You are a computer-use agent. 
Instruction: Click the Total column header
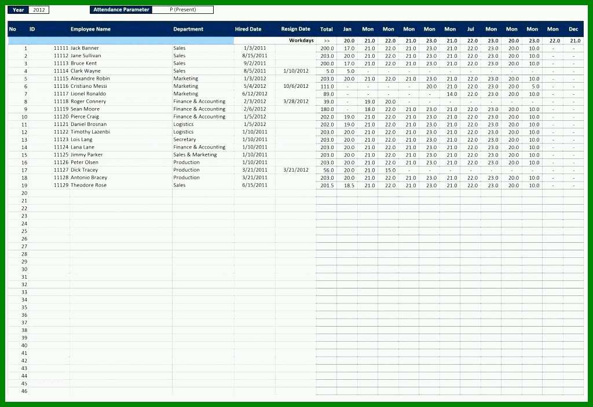coord(327,29)
